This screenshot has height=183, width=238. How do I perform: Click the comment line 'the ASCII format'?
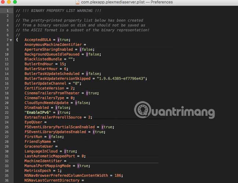pos(83,30)
